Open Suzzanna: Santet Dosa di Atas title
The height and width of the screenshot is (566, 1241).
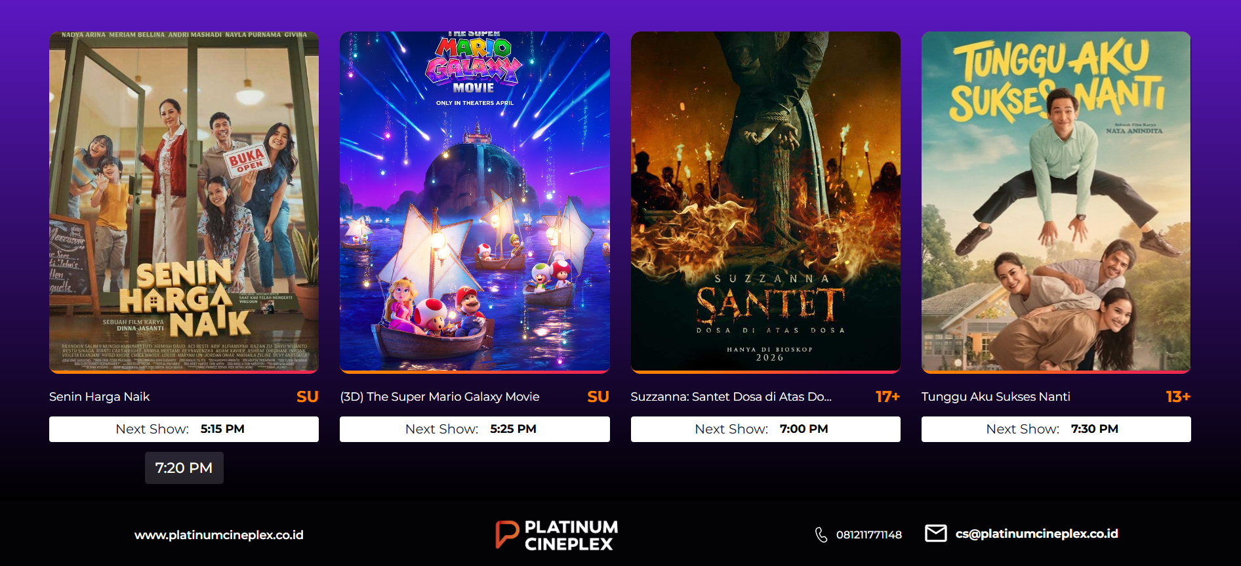click(x=731, y=397)
